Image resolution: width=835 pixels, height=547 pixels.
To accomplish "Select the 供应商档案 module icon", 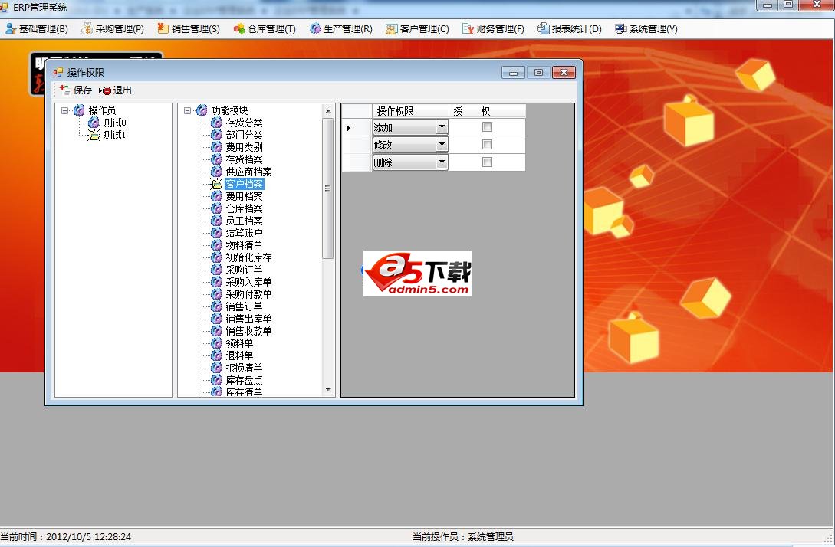I will point(217,171).
